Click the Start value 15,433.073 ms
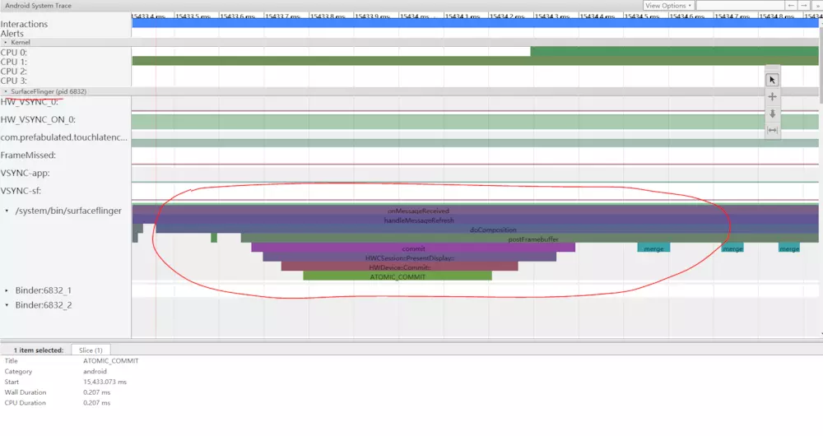 click(x=105, y=382)
